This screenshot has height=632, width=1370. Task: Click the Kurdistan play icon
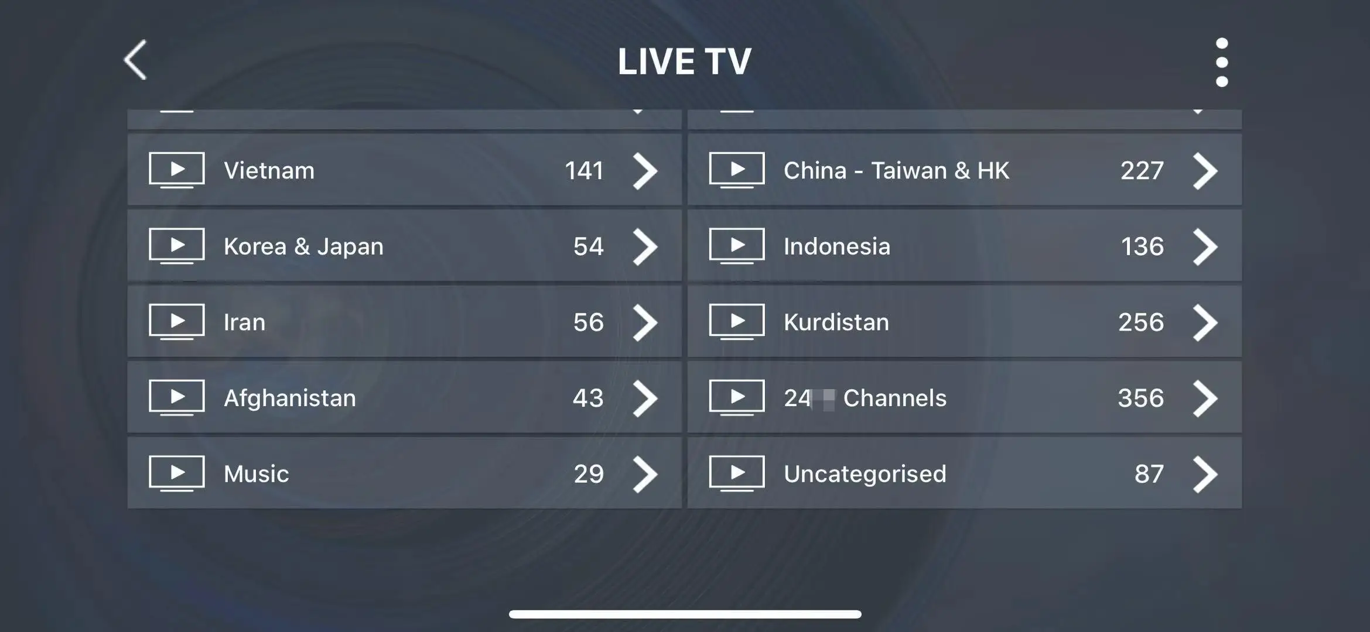737,320
